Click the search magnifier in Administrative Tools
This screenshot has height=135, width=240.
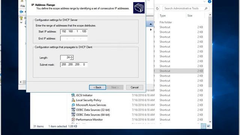(206, 9)
